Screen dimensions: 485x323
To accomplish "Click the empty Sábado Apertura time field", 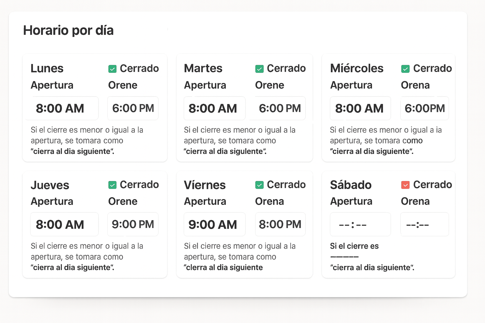I will pyautogui.click(x=360, y=225).
